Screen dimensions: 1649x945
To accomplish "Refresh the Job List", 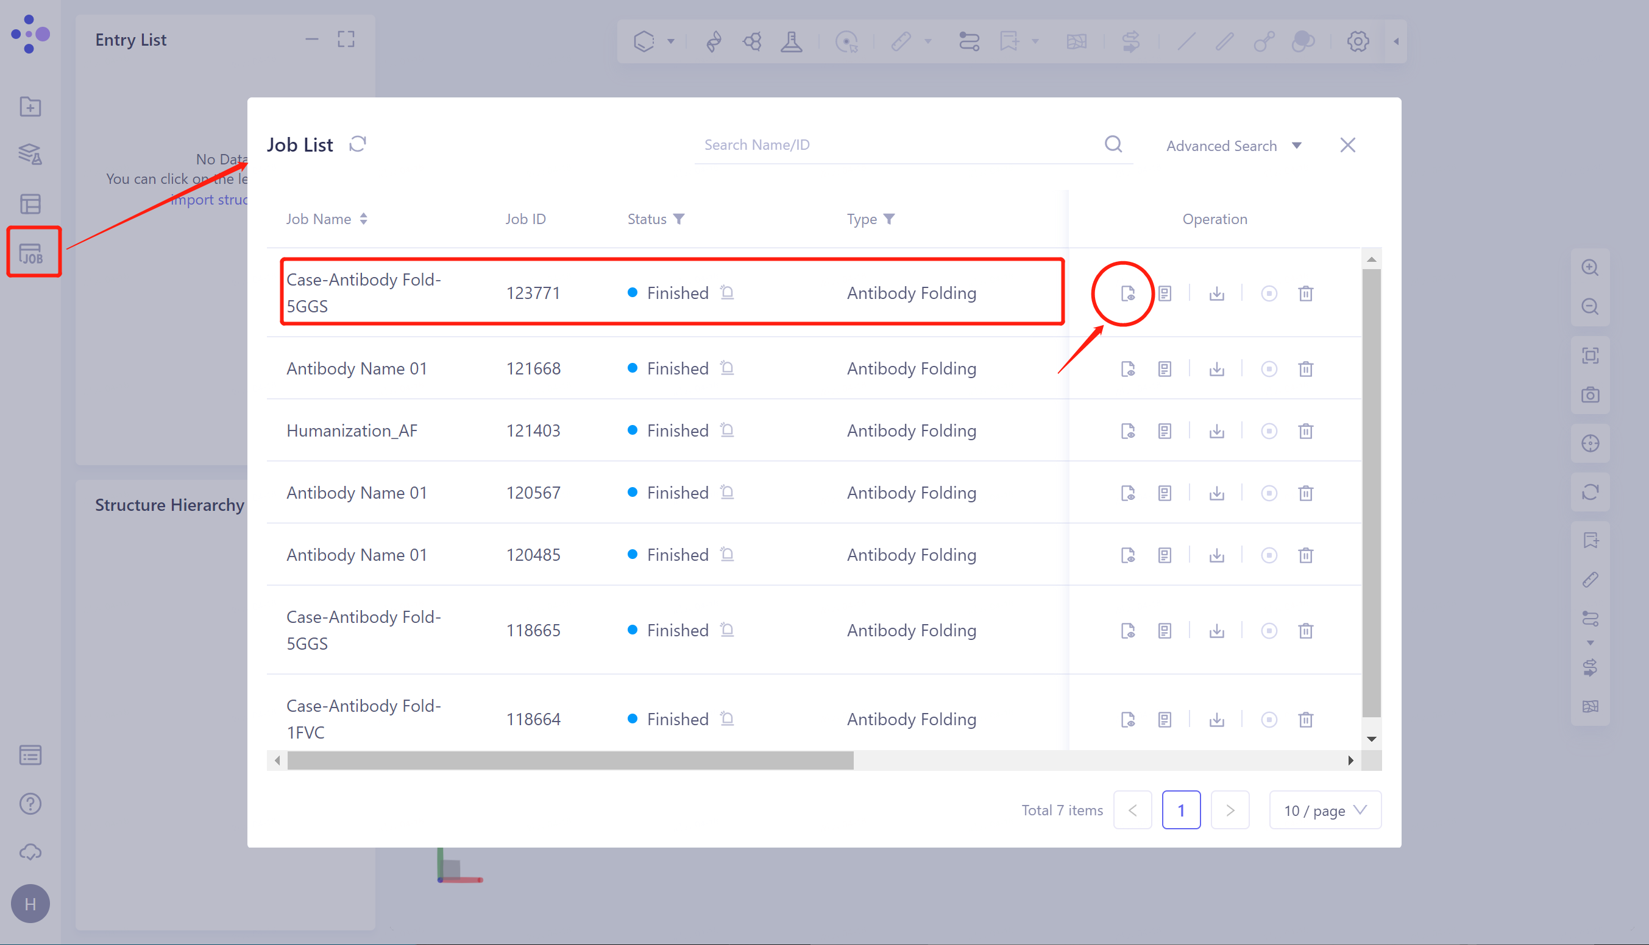I will 358,144.
